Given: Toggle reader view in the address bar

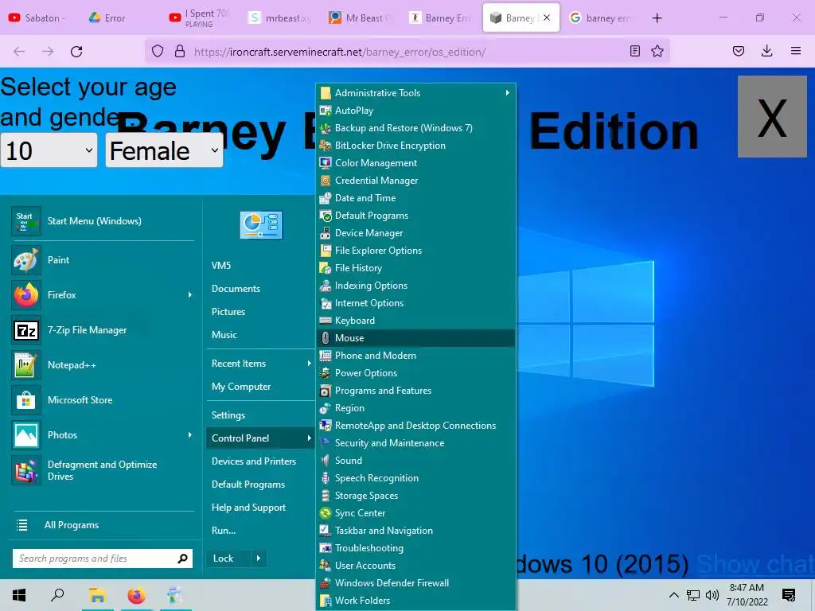Looking at the screenshot, I should tap(634, 51).
